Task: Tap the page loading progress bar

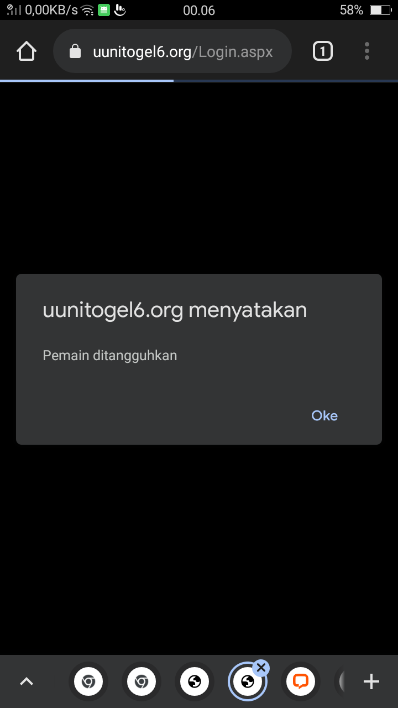Action: [199, 81]
